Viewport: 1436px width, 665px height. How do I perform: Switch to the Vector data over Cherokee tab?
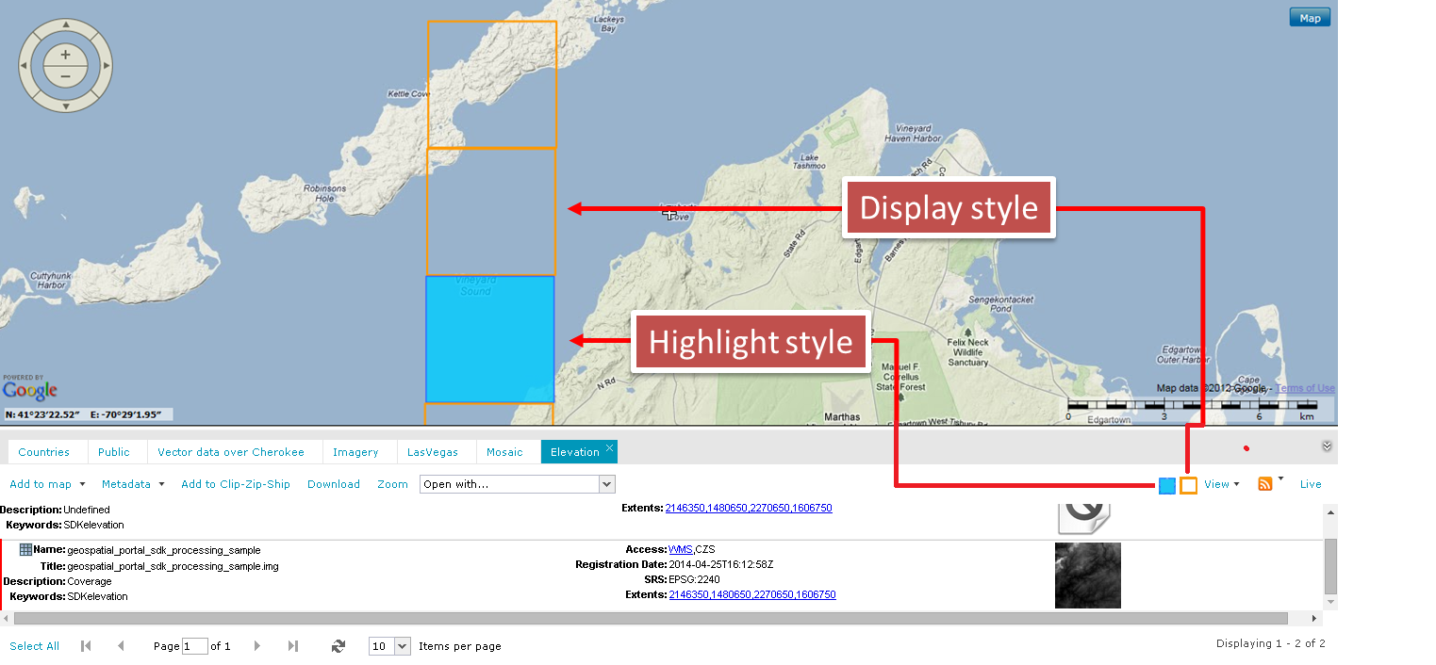point(231,452)
